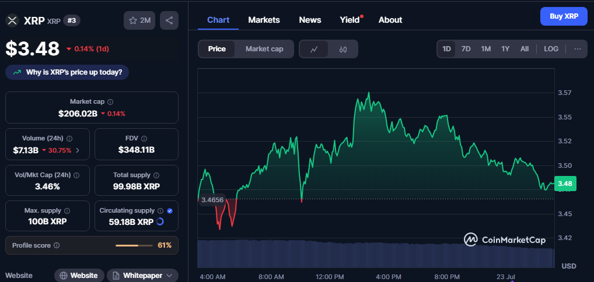The height and width of the screenshot is (282, 594).
Task: Add XRP to watchlist with the star button
Action: tap(139, 20)
